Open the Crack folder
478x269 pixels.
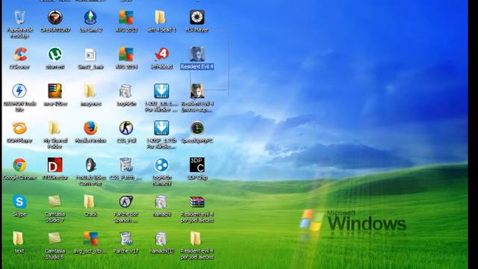coord(89,202)
